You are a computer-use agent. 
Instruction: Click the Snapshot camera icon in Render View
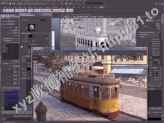tap(40, 54)
